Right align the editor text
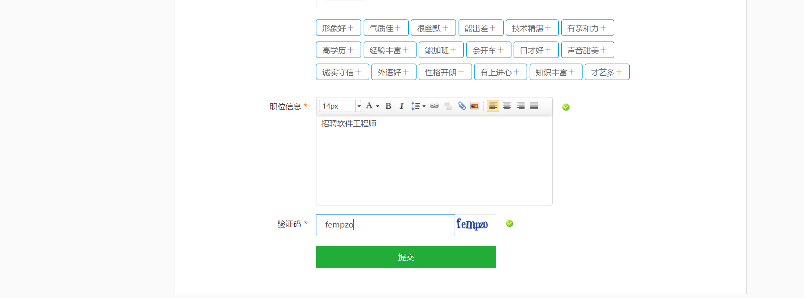 [x=521, y=106]
